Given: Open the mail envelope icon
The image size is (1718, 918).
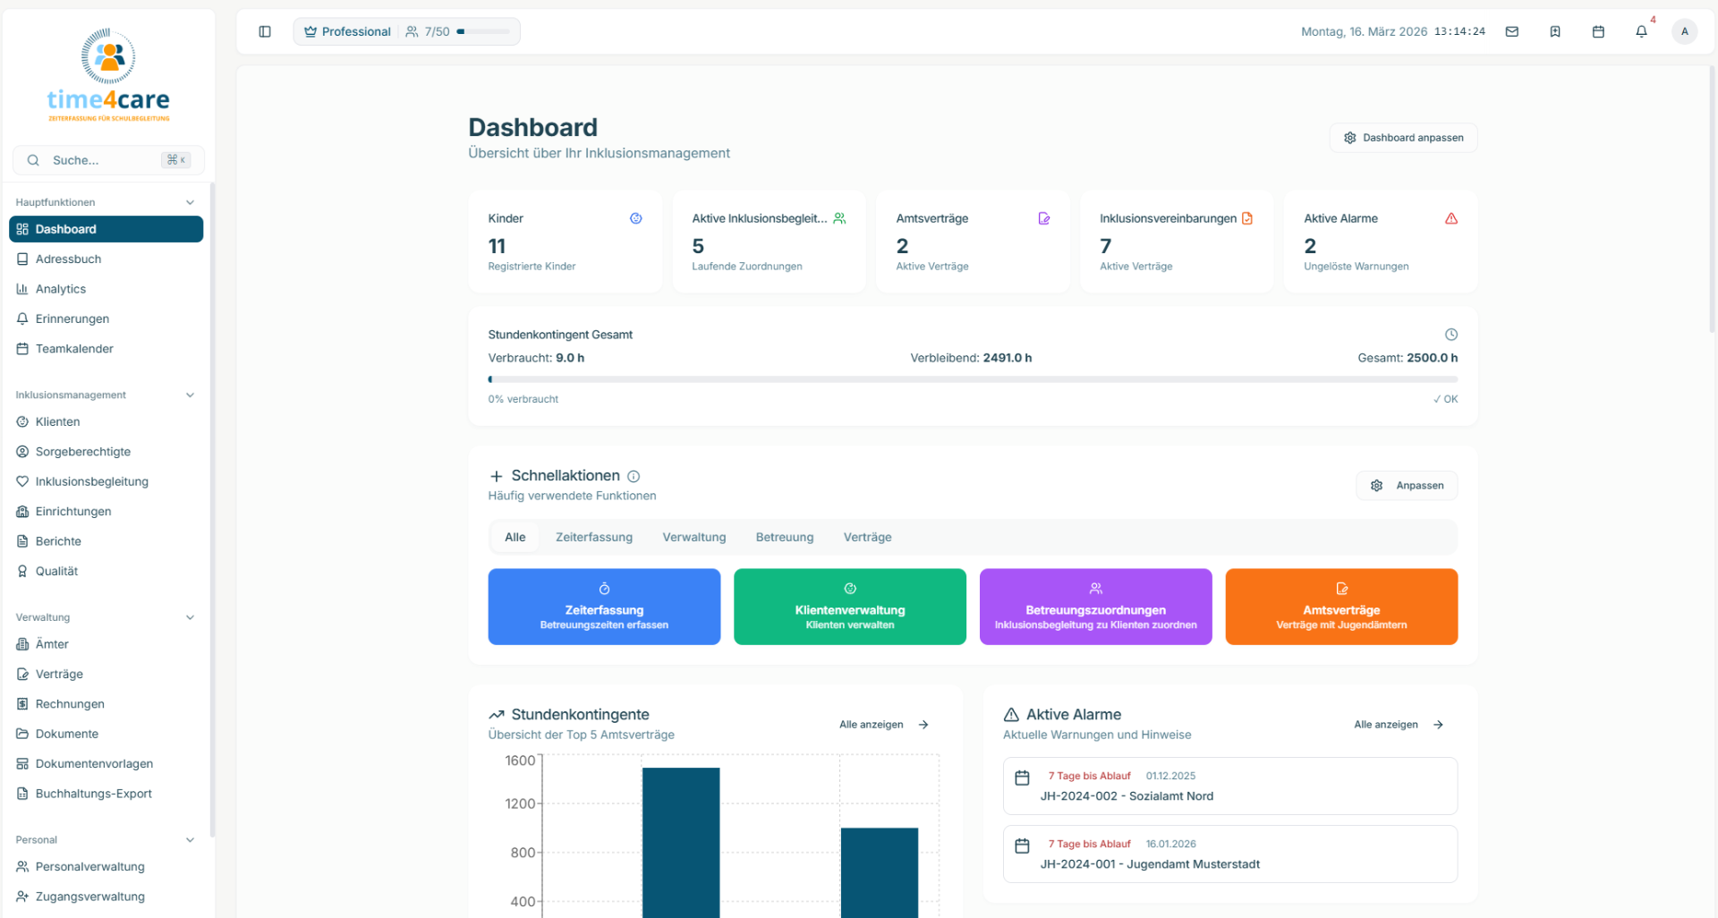Looking at the screenshot, I should coord(1512,31).
